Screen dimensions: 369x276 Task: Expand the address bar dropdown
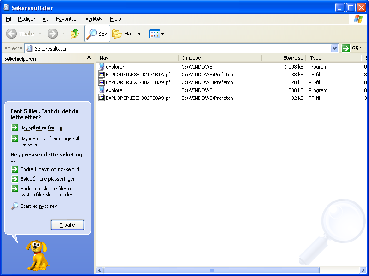click(335, 49)
